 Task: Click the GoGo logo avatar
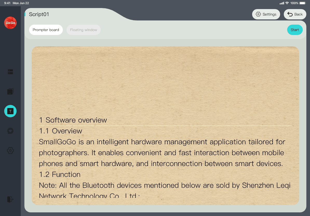click(10, 23)
